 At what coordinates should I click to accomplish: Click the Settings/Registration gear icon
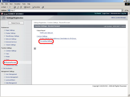(x=3, y=18)
